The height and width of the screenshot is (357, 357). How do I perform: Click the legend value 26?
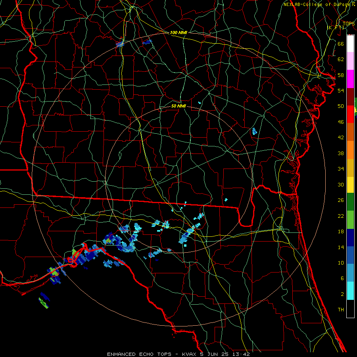pos(341,200)
